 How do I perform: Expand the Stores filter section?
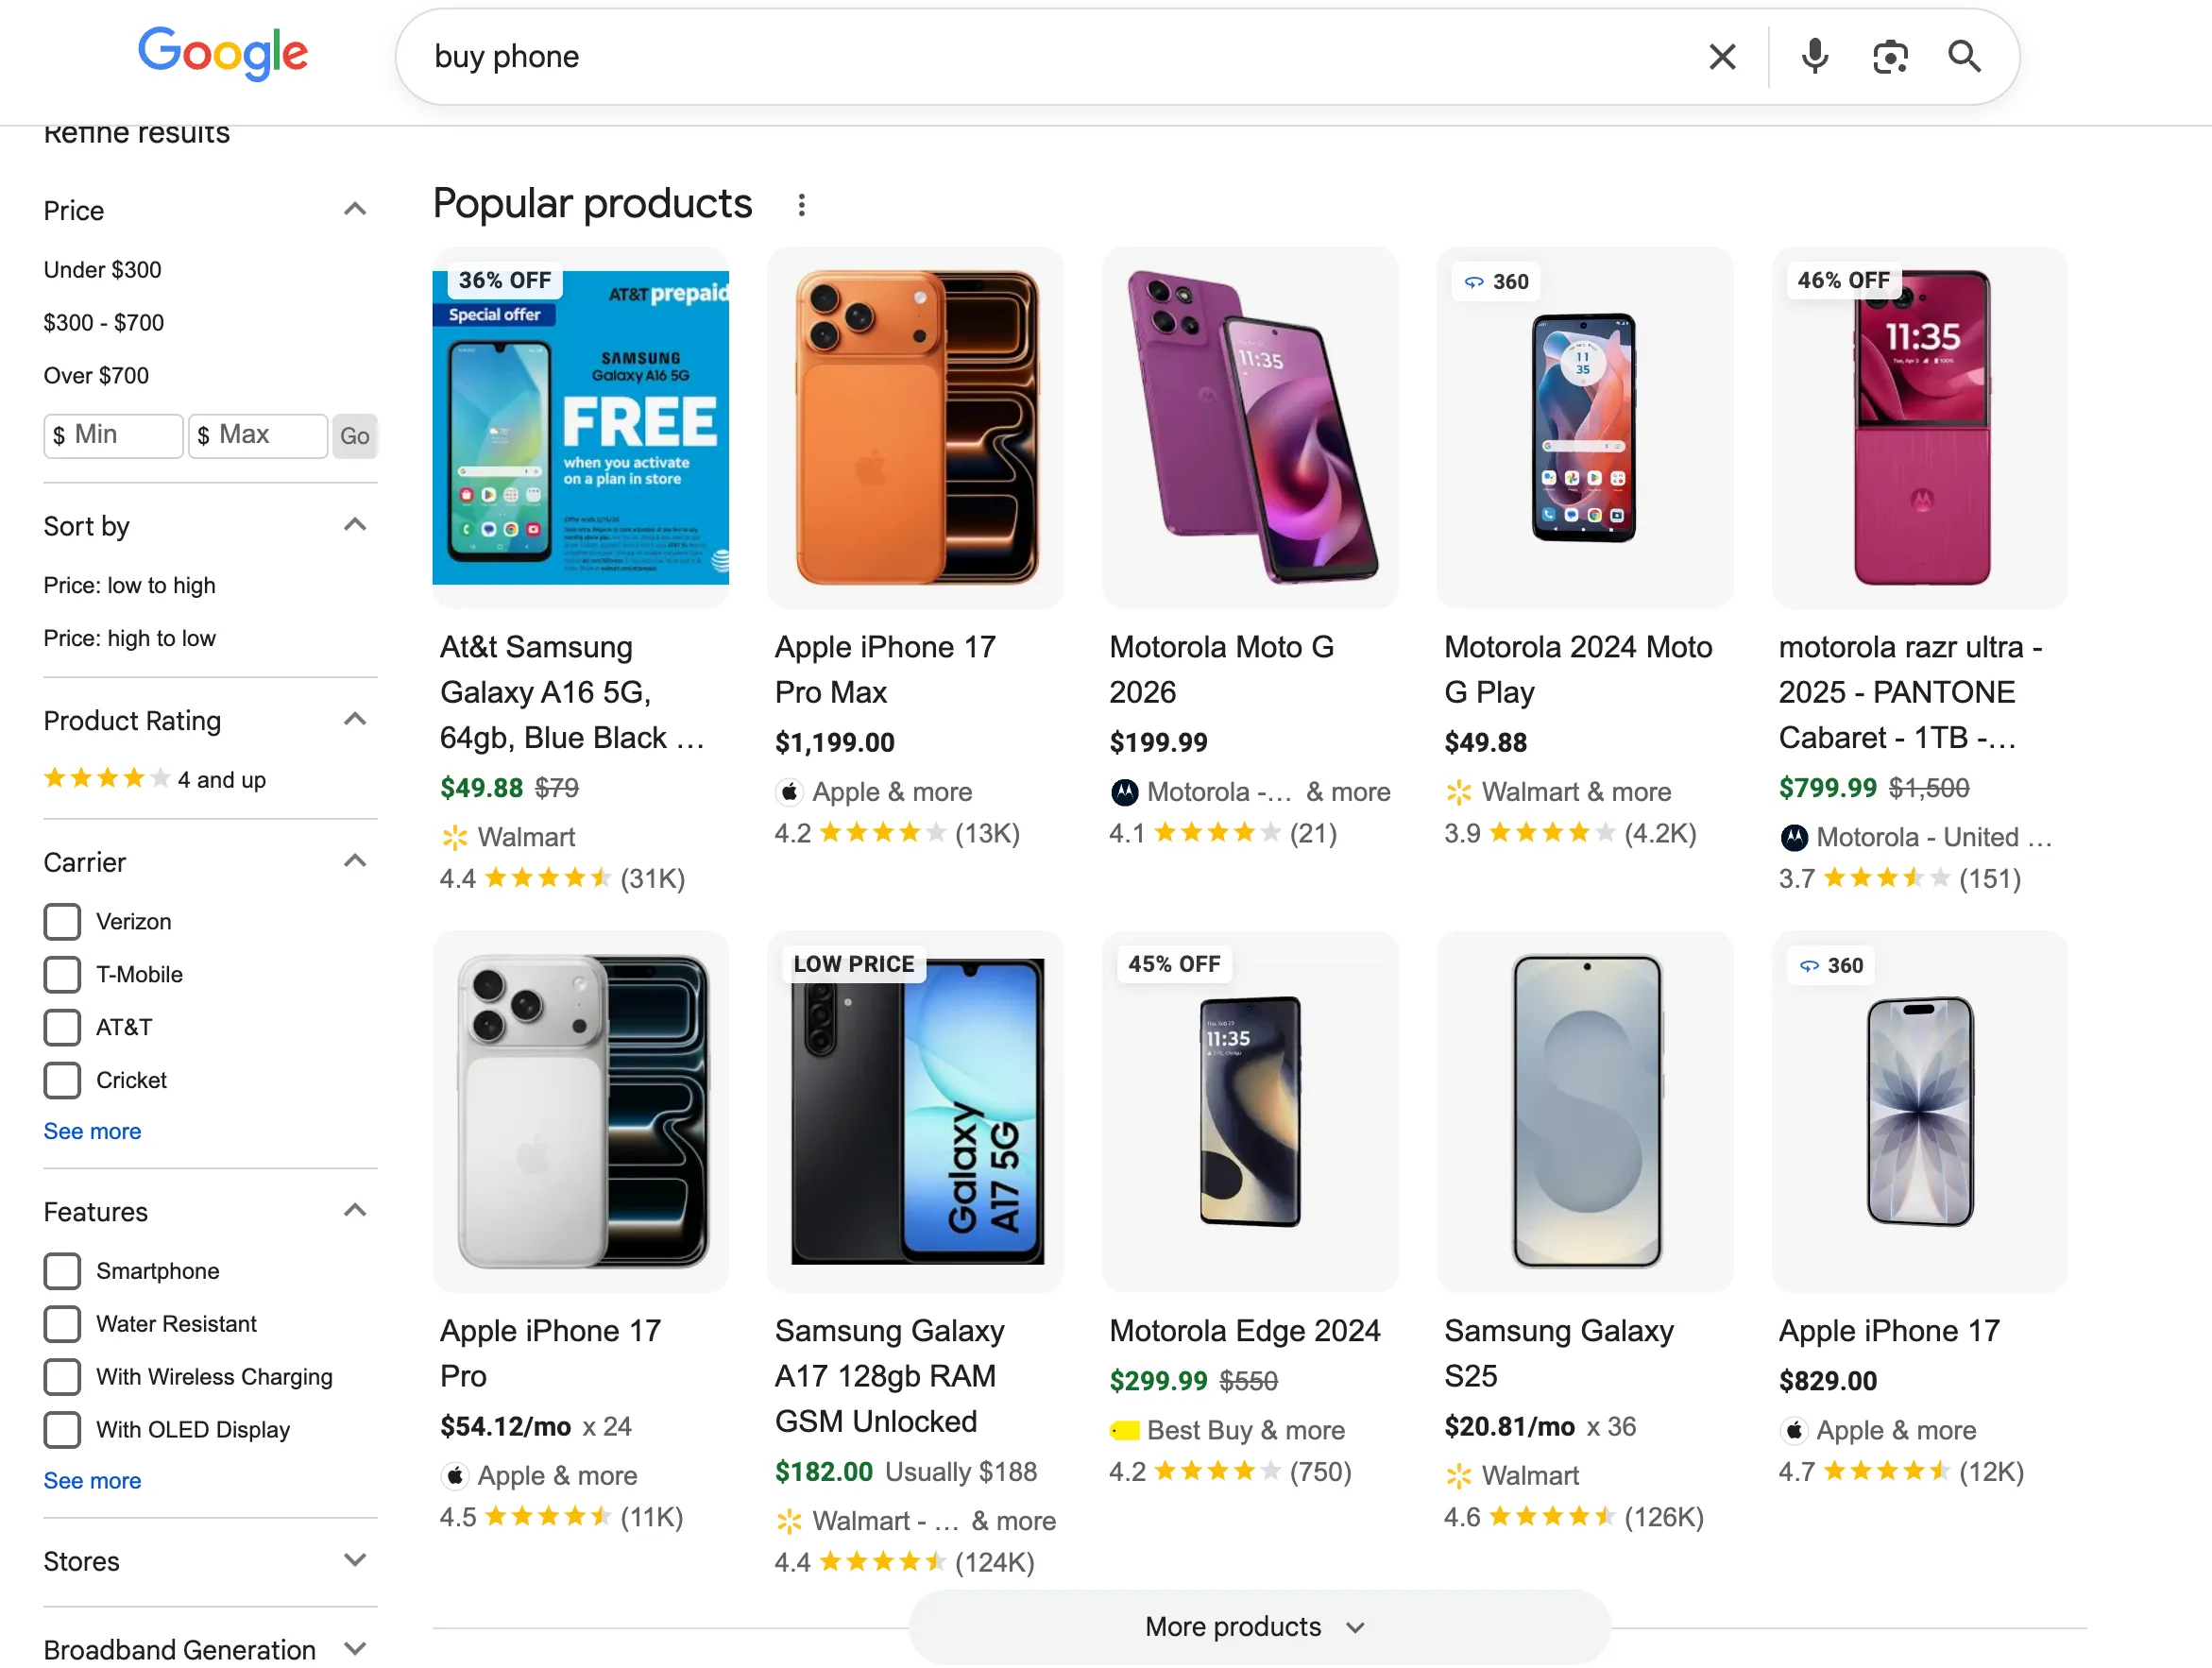pyautogui.click(x=355, y=1560)
